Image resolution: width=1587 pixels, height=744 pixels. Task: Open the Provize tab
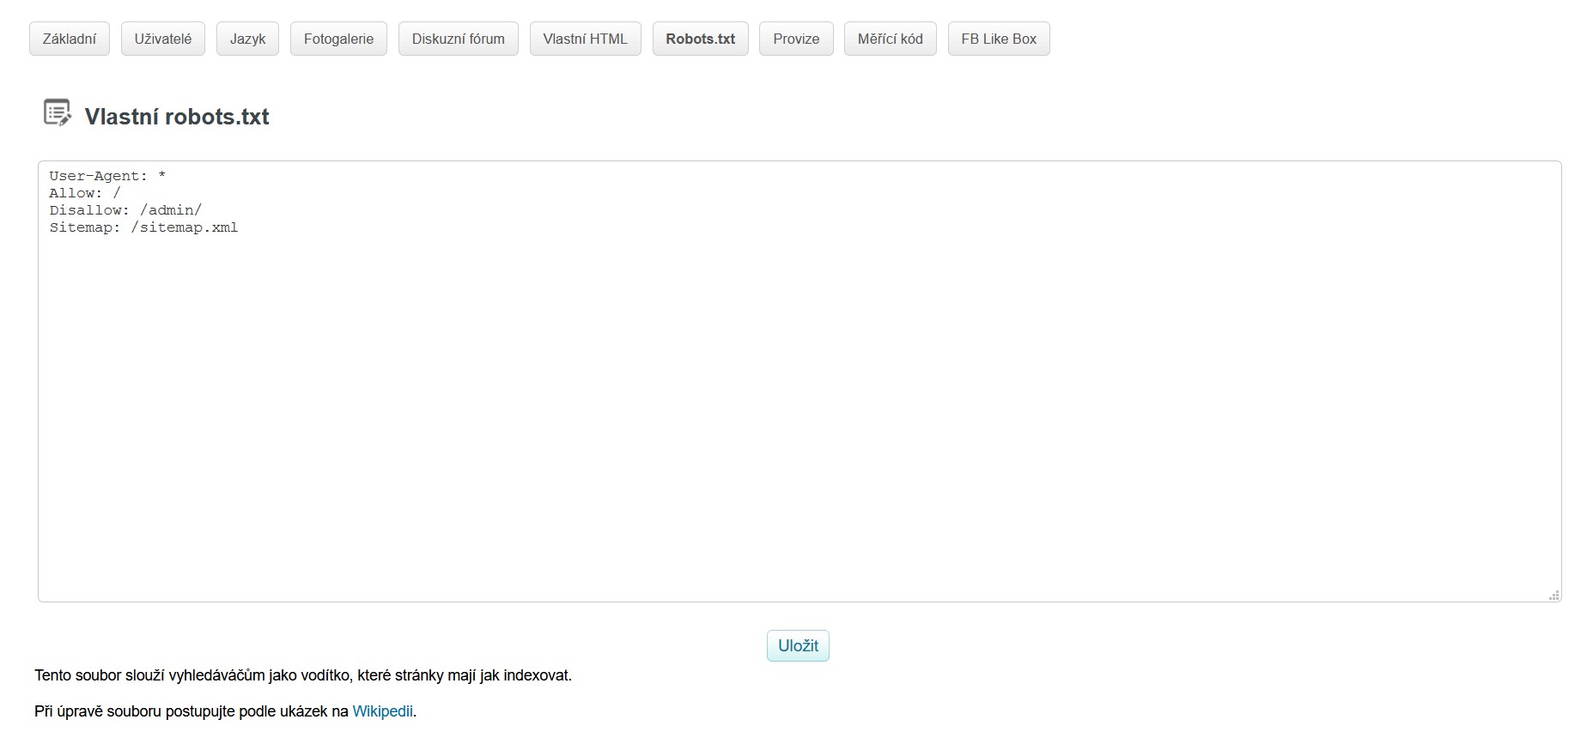pyautogui.click(x=796, y=39)
